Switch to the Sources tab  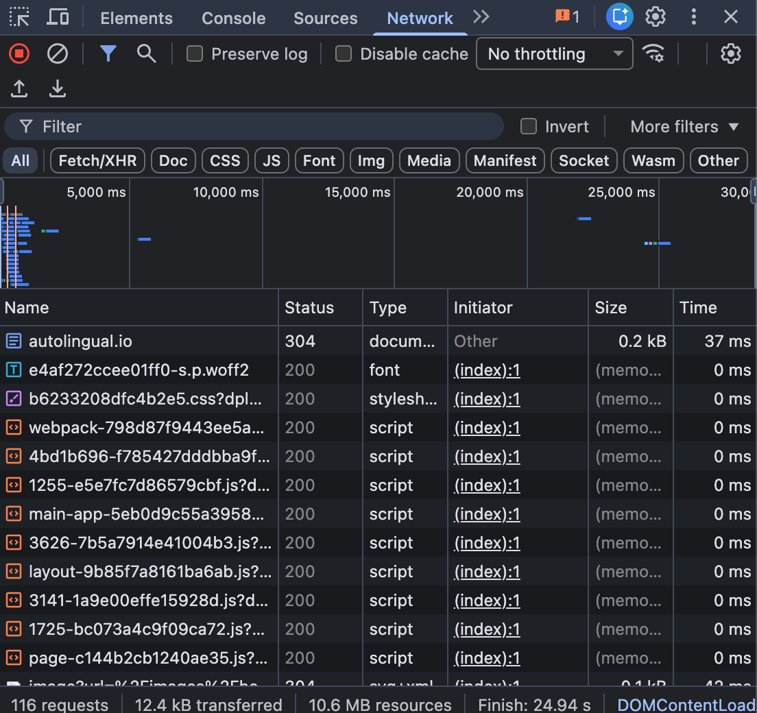pos(326,18)
